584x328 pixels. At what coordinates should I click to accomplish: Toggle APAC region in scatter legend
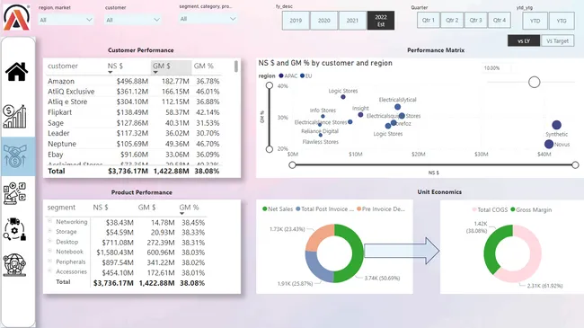288,75
